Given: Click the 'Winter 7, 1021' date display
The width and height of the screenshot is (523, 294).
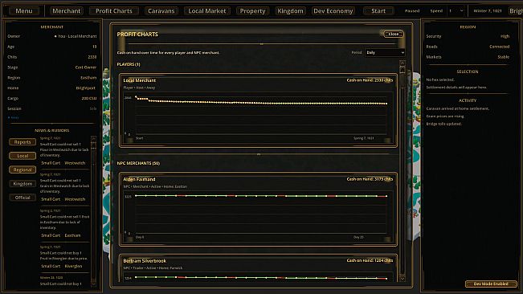Looking at the screenshot, I should click(x=488, y=11).
